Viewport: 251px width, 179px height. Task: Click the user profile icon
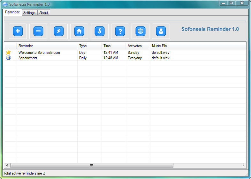click(161, 31)
